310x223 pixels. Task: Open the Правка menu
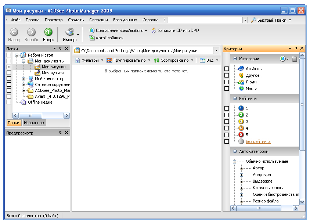point(32,20)
